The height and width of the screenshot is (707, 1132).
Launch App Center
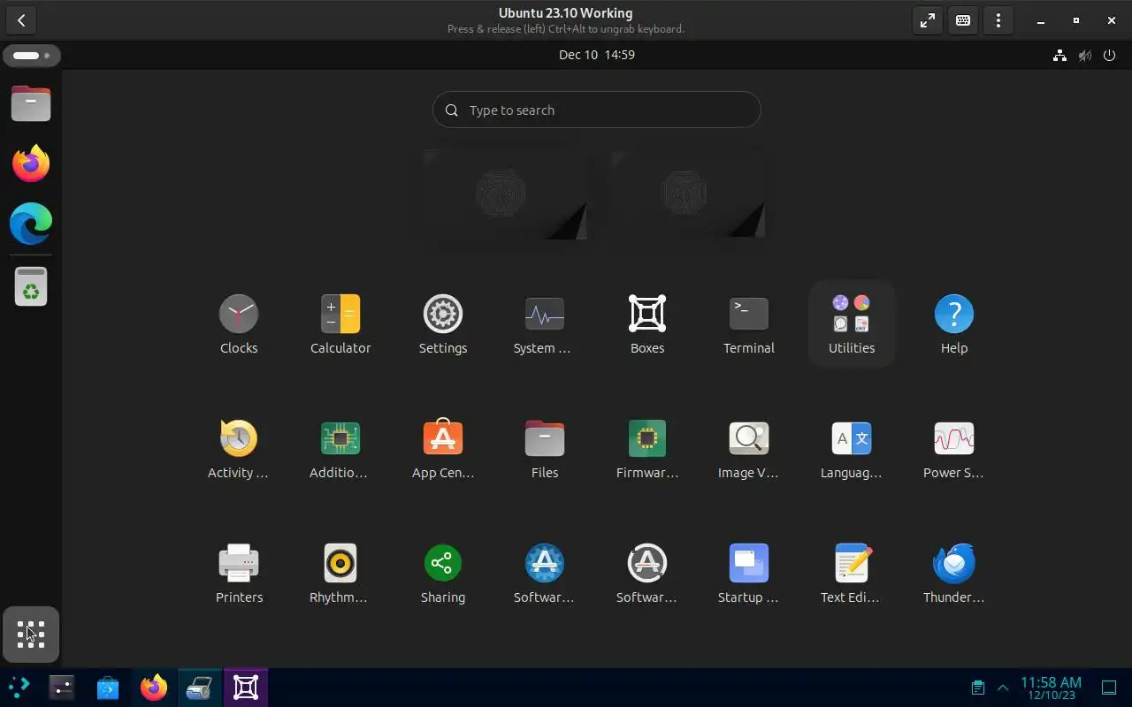pyautogui.click(x=443, y=449)
